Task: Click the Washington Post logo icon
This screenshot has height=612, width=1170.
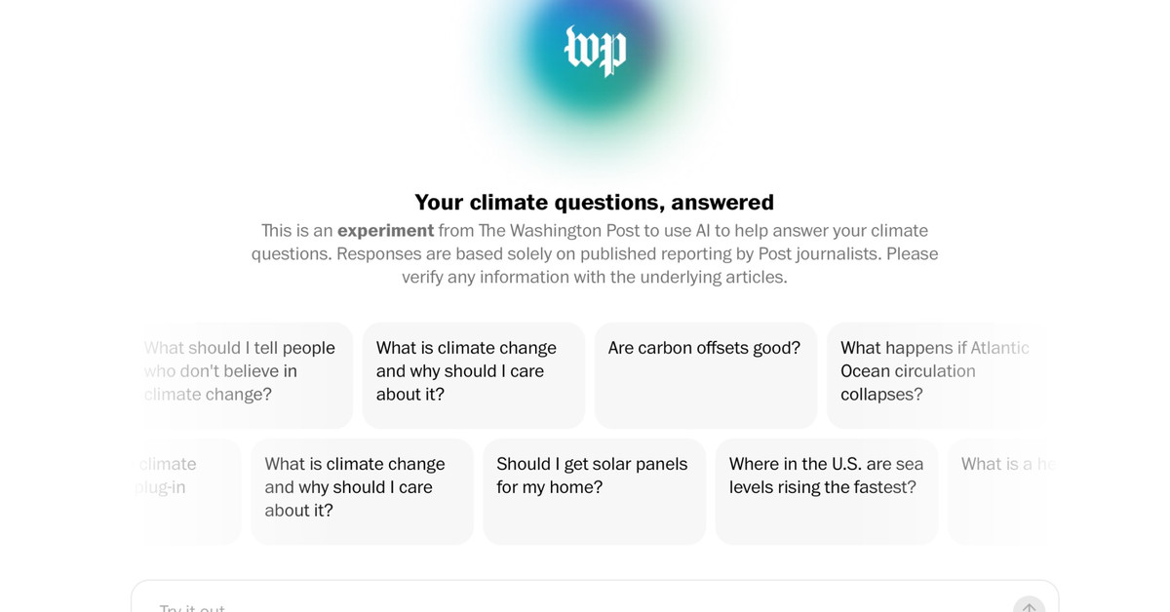Action: pyautogui.click(x=595, y=51)
